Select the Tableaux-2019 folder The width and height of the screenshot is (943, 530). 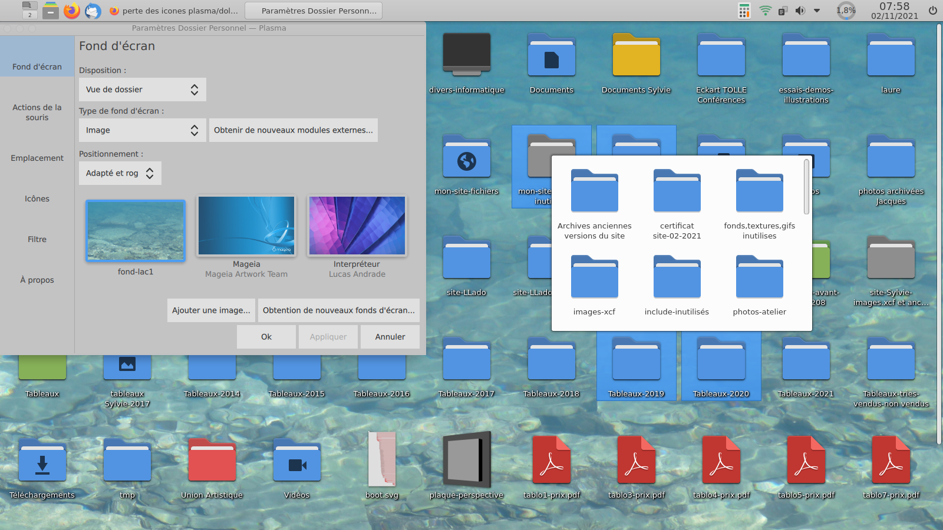pyautogui.click(x=637, y=359)
